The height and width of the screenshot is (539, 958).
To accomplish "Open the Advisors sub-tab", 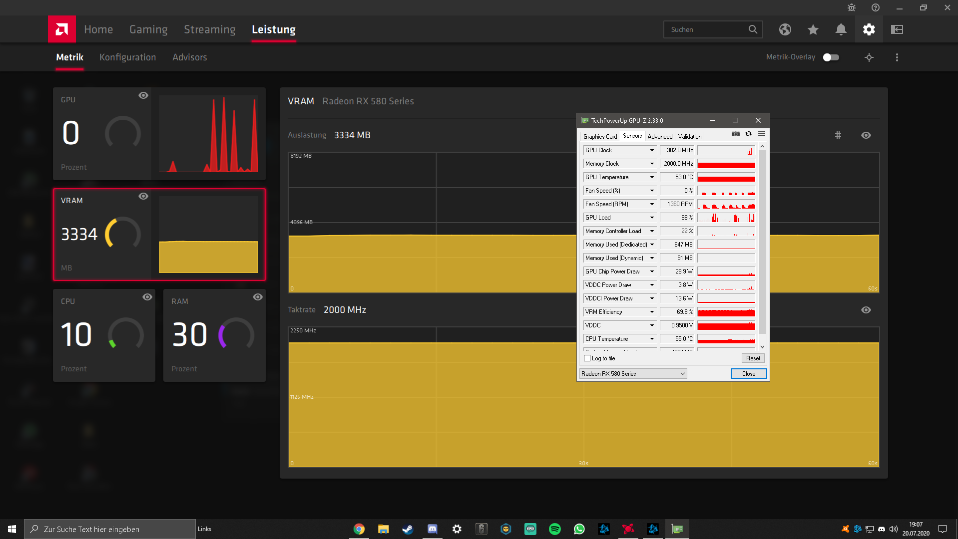I will click(190, 57).
